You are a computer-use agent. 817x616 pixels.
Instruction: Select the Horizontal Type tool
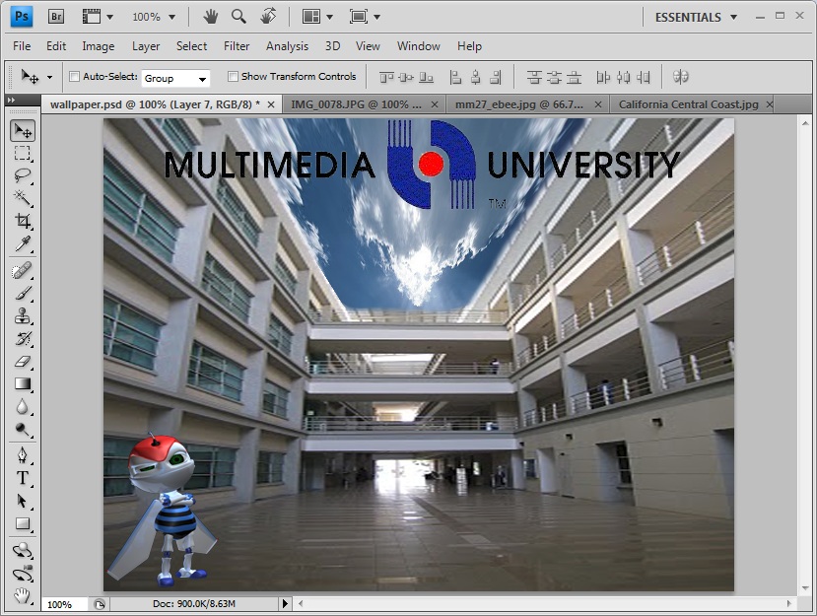click(x=23, y=478)
